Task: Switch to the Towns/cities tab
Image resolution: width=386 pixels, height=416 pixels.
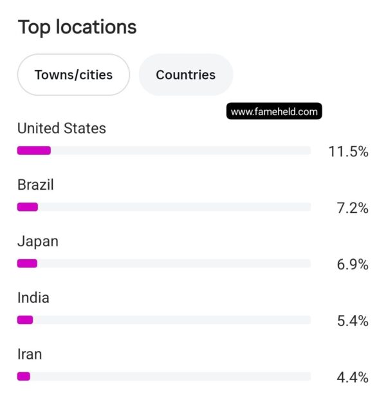Action: click(73, 75)
